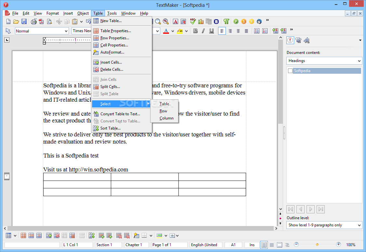
Task: Open the Times New font dropdown
Action: (x=82, y=31)
